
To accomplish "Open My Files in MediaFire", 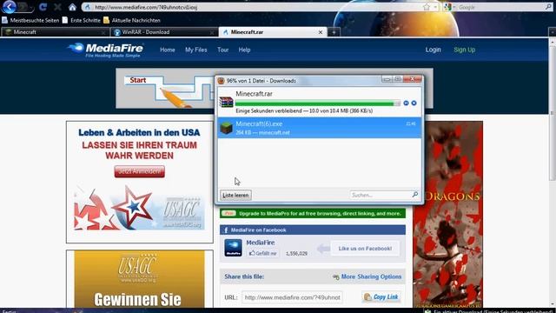I will pos(195,50).
